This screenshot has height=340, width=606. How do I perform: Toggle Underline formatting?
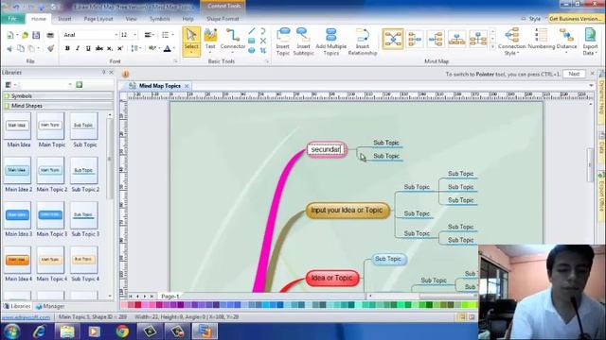(88, 48)
